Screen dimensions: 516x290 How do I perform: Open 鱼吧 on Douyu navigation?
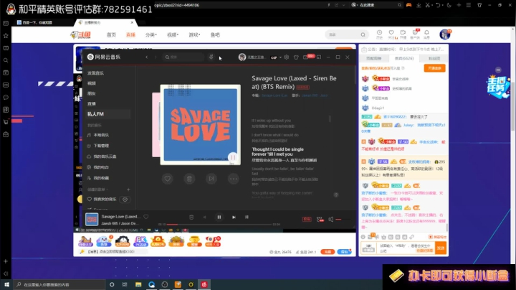(215, 35)
